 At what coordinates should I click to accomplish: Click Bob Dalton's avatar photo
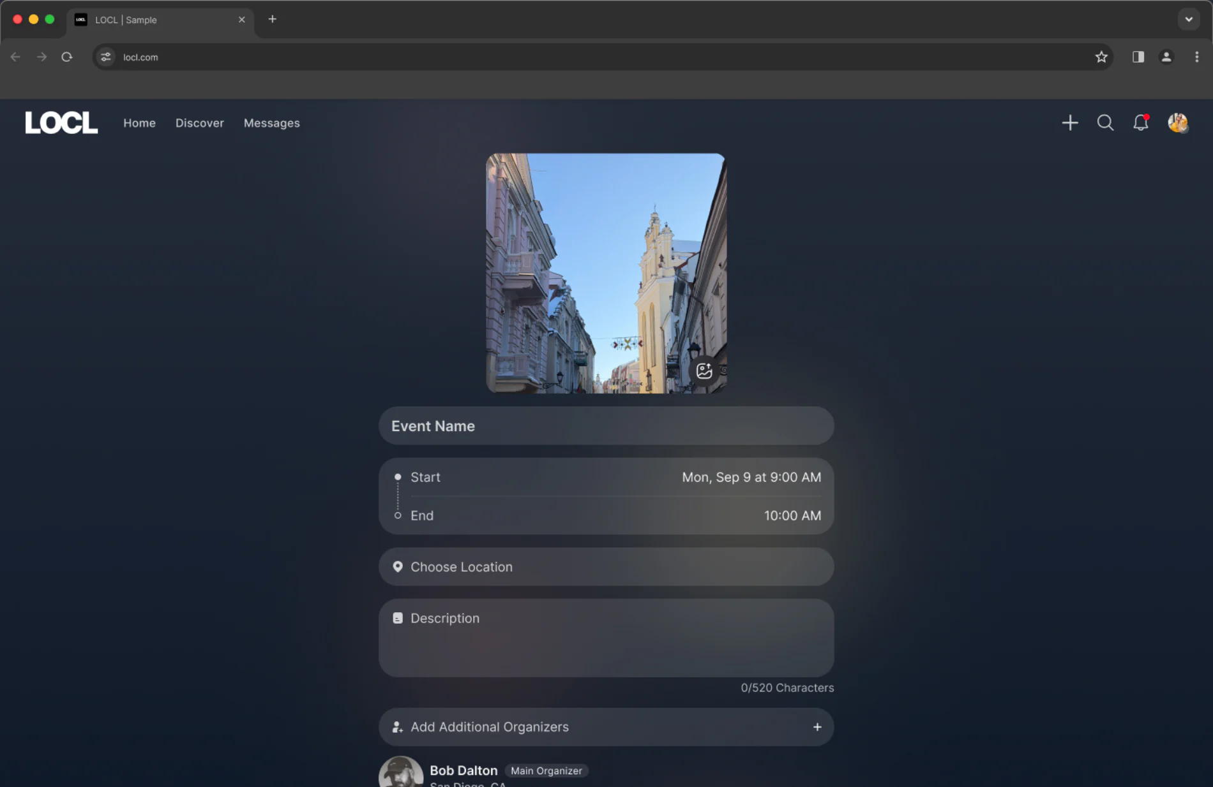click(x=401, y=772)
